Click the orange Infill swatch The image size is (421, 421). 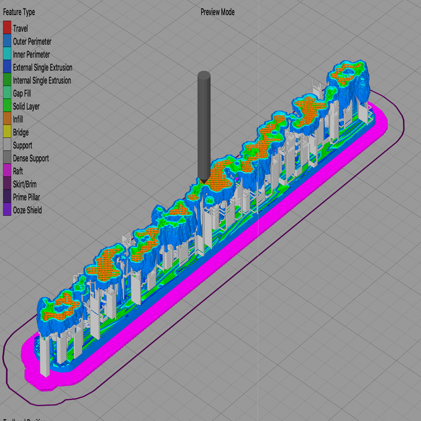click(x=7, y=118)
